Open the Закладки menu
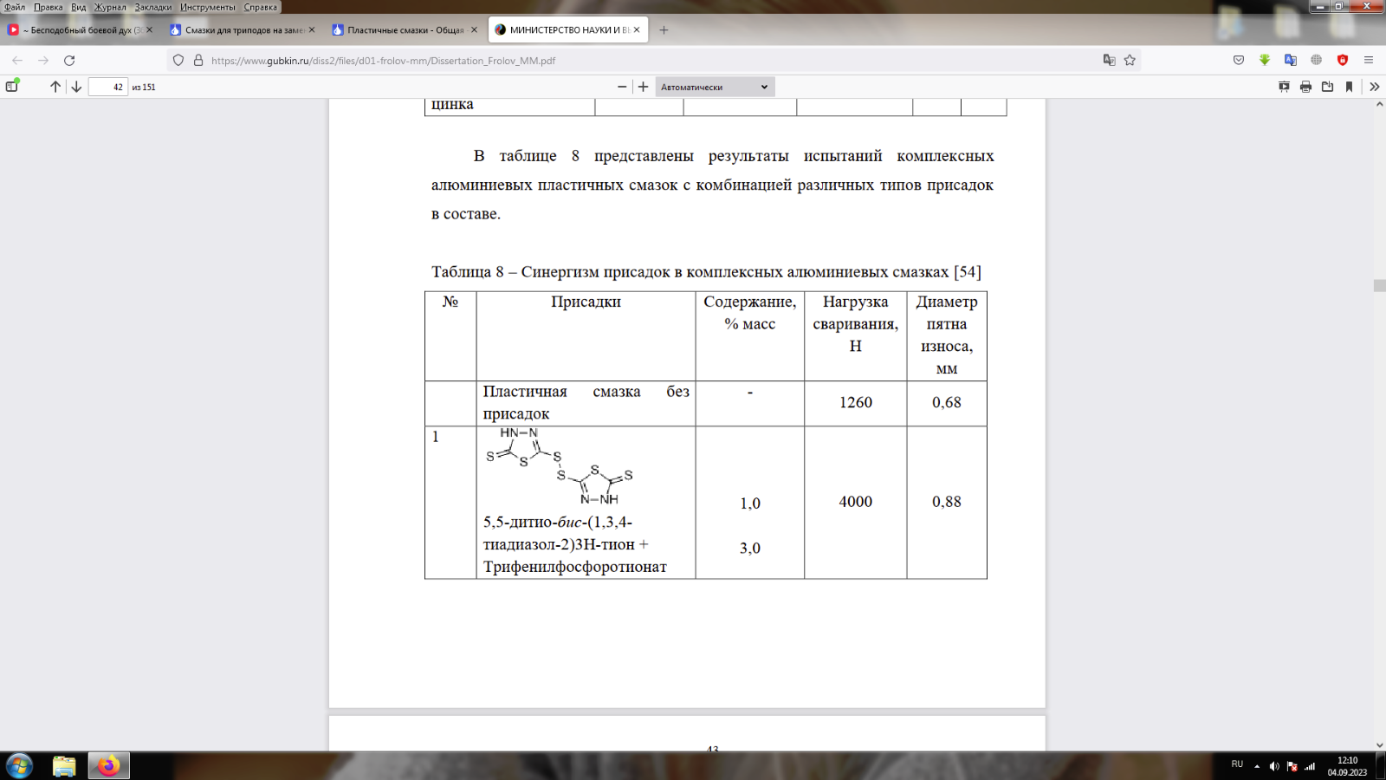 point(153,7)
